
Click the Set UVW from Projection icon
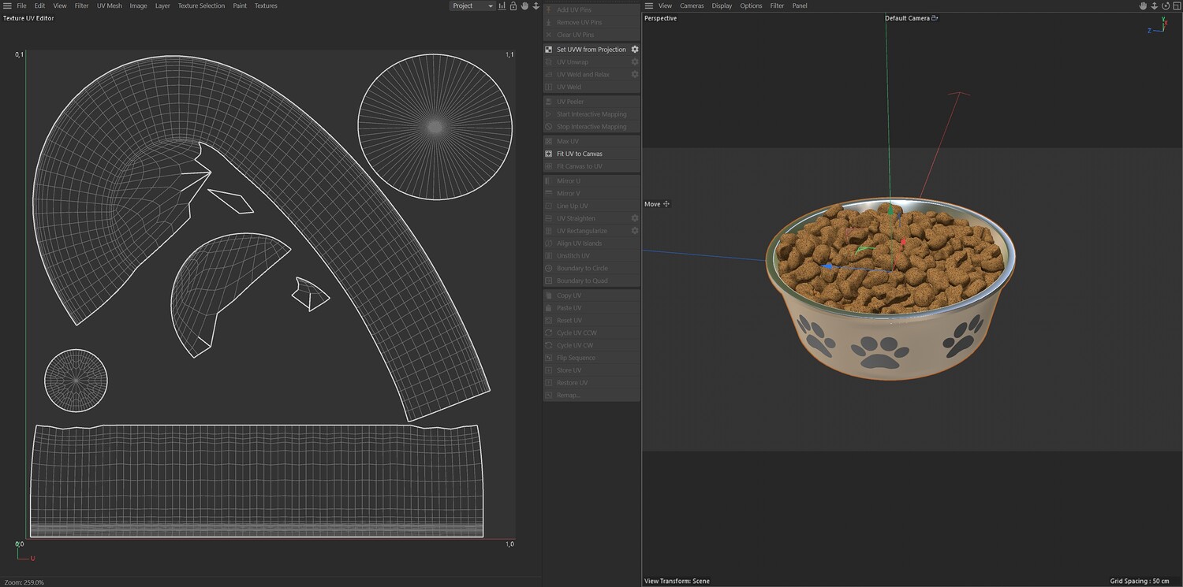[x=549, y=50]
